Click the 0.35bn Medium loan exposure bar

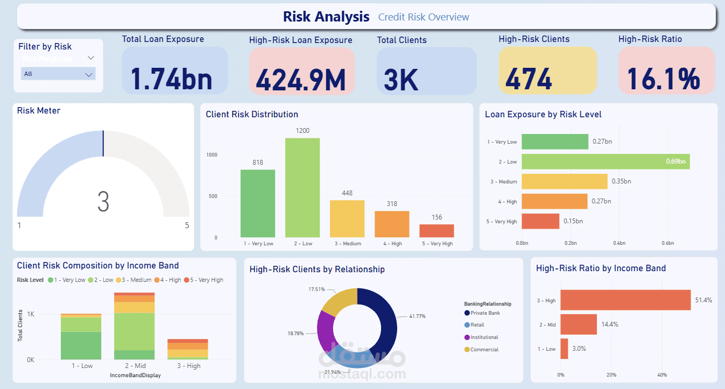point(565,181)
